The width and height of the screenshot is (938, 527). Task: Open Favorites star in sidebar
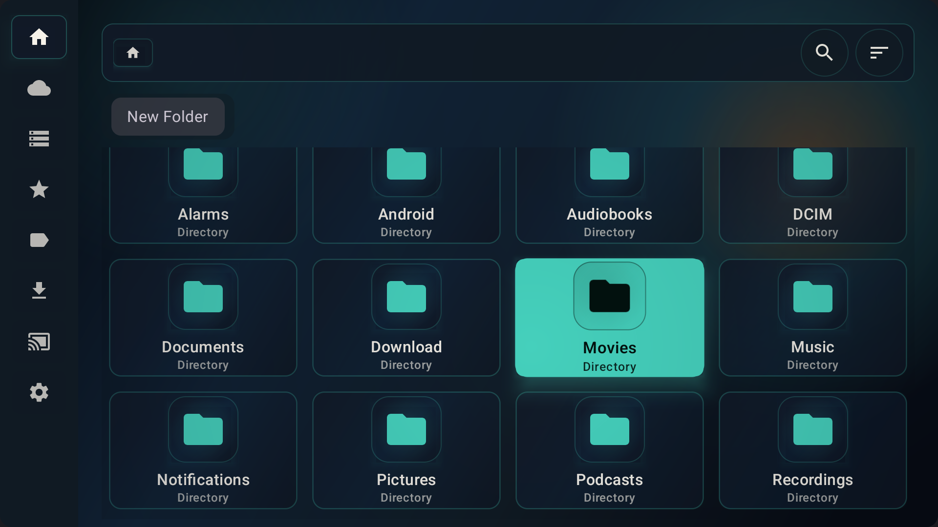coord(39,189)
